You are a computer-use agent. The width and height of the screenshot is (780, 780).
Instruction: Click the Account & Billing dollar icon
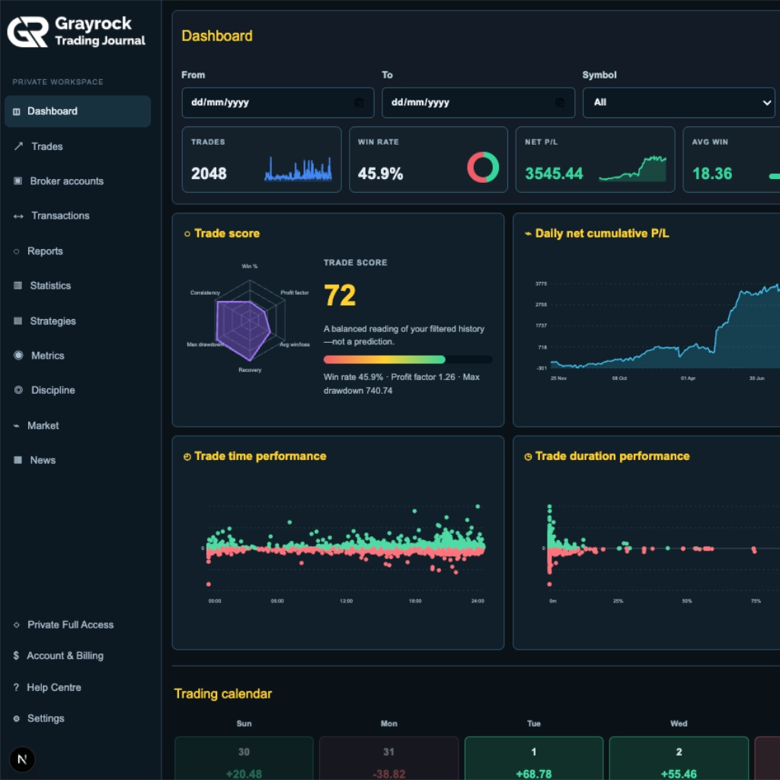tap(16, 656)
